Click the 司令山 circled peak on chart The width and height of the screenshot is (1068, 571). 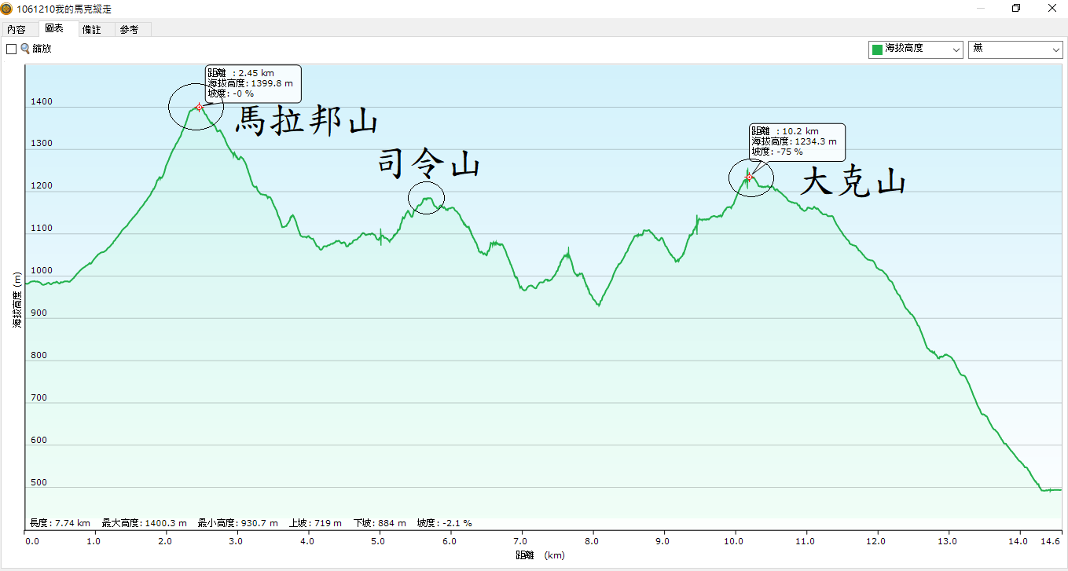point(427,198)
